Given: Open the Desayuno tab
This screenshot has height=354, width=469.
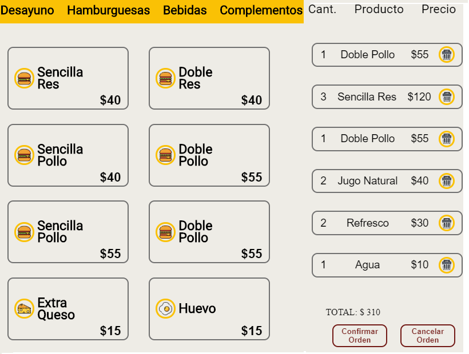Looking at the screenshot, I should point(27,10).
